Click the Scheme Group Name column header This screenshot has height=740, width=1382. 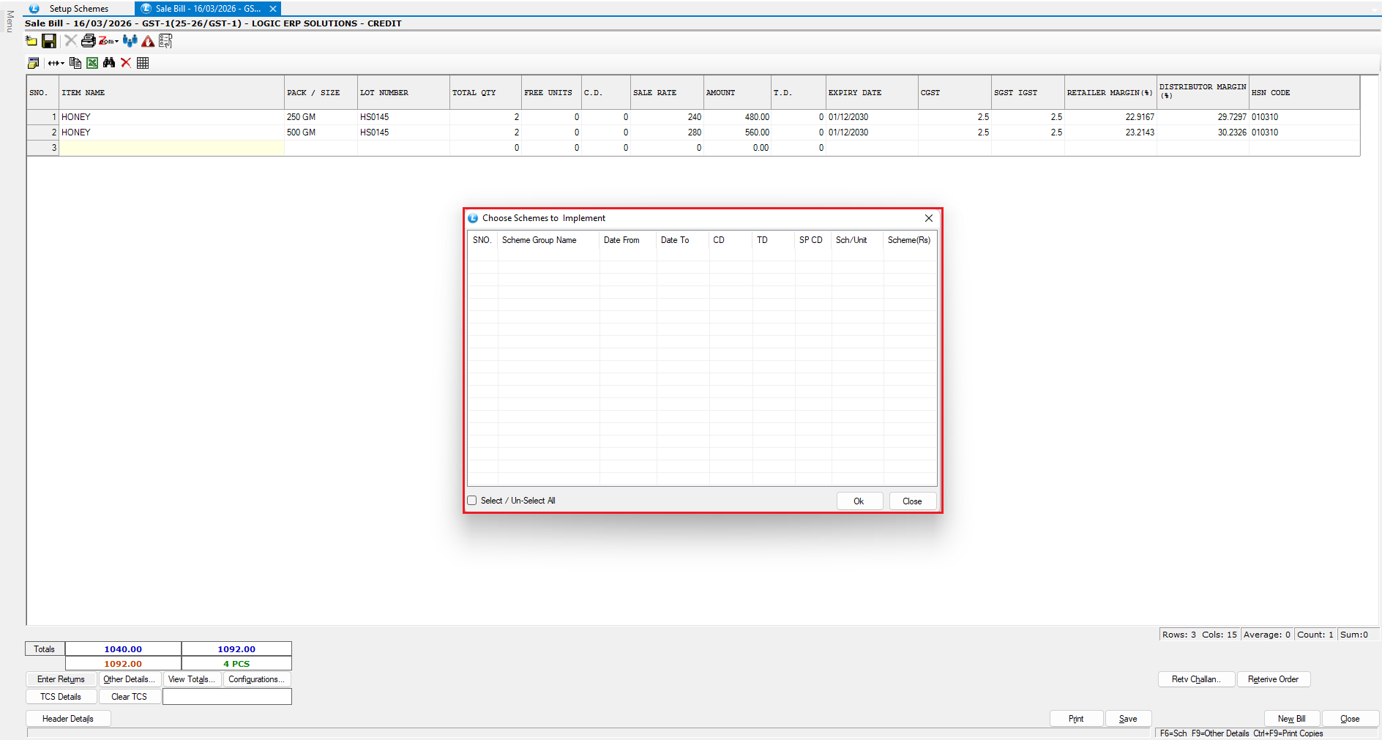[x=539, y=240]
